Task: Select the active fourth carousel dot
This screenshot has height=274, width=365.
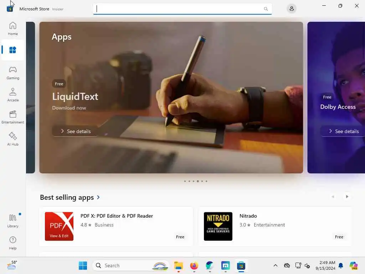Action: pyautogui.click(x=197, y=181)
